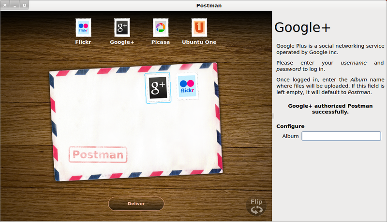Click the "Picasa" text label
387x222 pixels.
(x=160, y=42)
